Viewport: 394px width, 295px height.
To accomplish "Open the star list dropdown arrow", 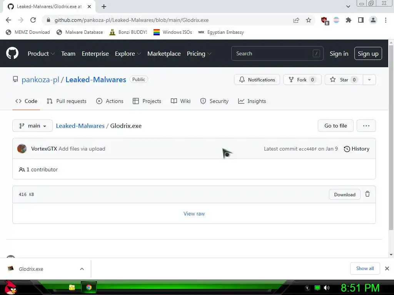I will [x=369, y=80].
